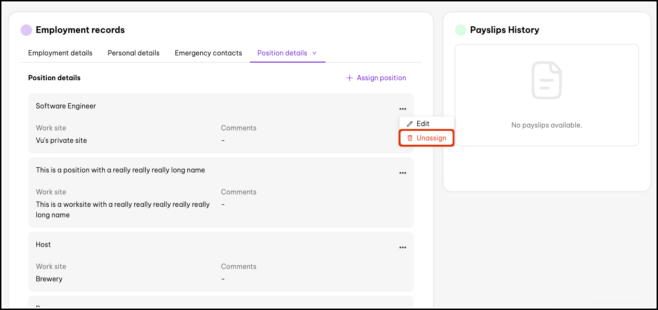
Task: Open three-dot menu for Host position
Action: point(403,247)
